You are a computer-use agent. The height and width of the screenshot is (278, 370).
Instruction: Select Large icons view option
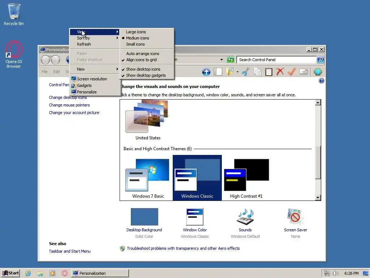click(147, 32)
